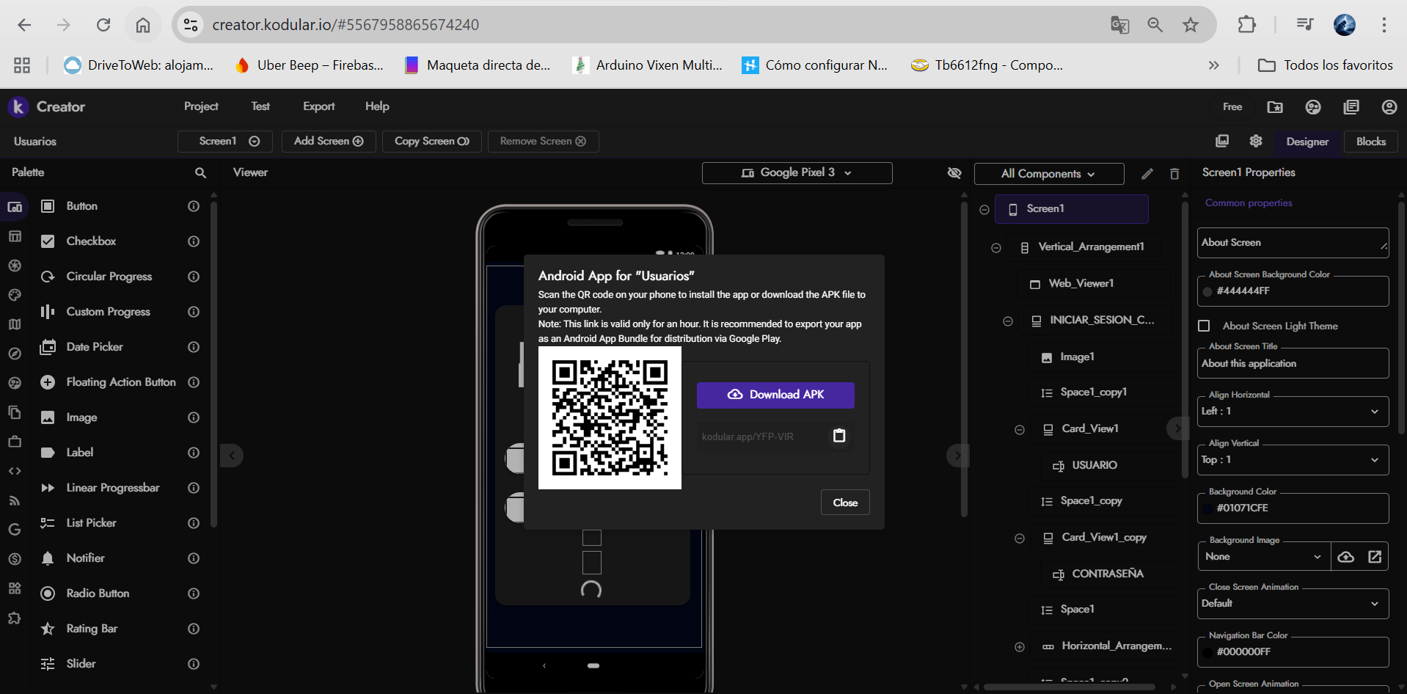Open the Align Horizontal dropdown

pos(1293,412)
